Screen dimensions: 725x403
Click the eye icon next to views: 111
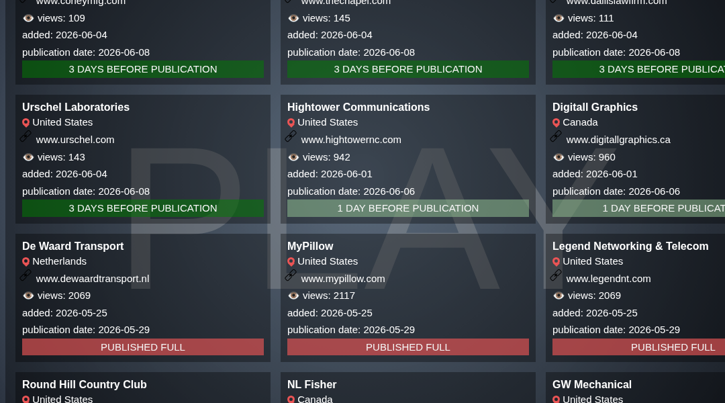point(559,18)
